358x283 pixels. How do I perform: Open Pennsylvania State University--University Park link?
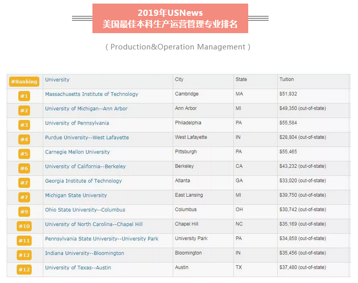(102, 239)
